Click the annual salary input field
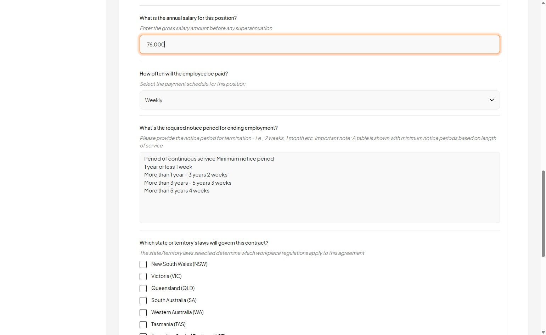This screenshot has height=335, width=546. (x=319, y=44)
